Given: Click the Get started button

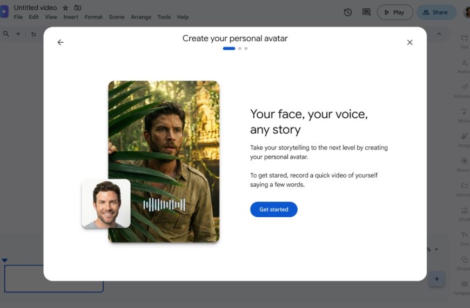Looking at the screenshot, I should click(x=274, y=209).
